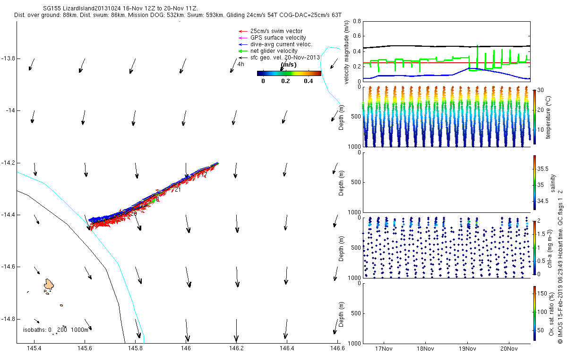The image size is (567, 354).
Task: Click the 30 temperature colorbar tick
Action: point(540,91)
